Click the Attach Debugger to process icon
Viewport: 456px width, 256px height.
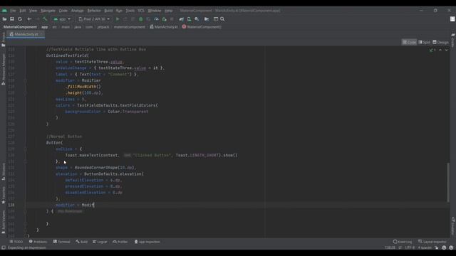click(165, 19)
